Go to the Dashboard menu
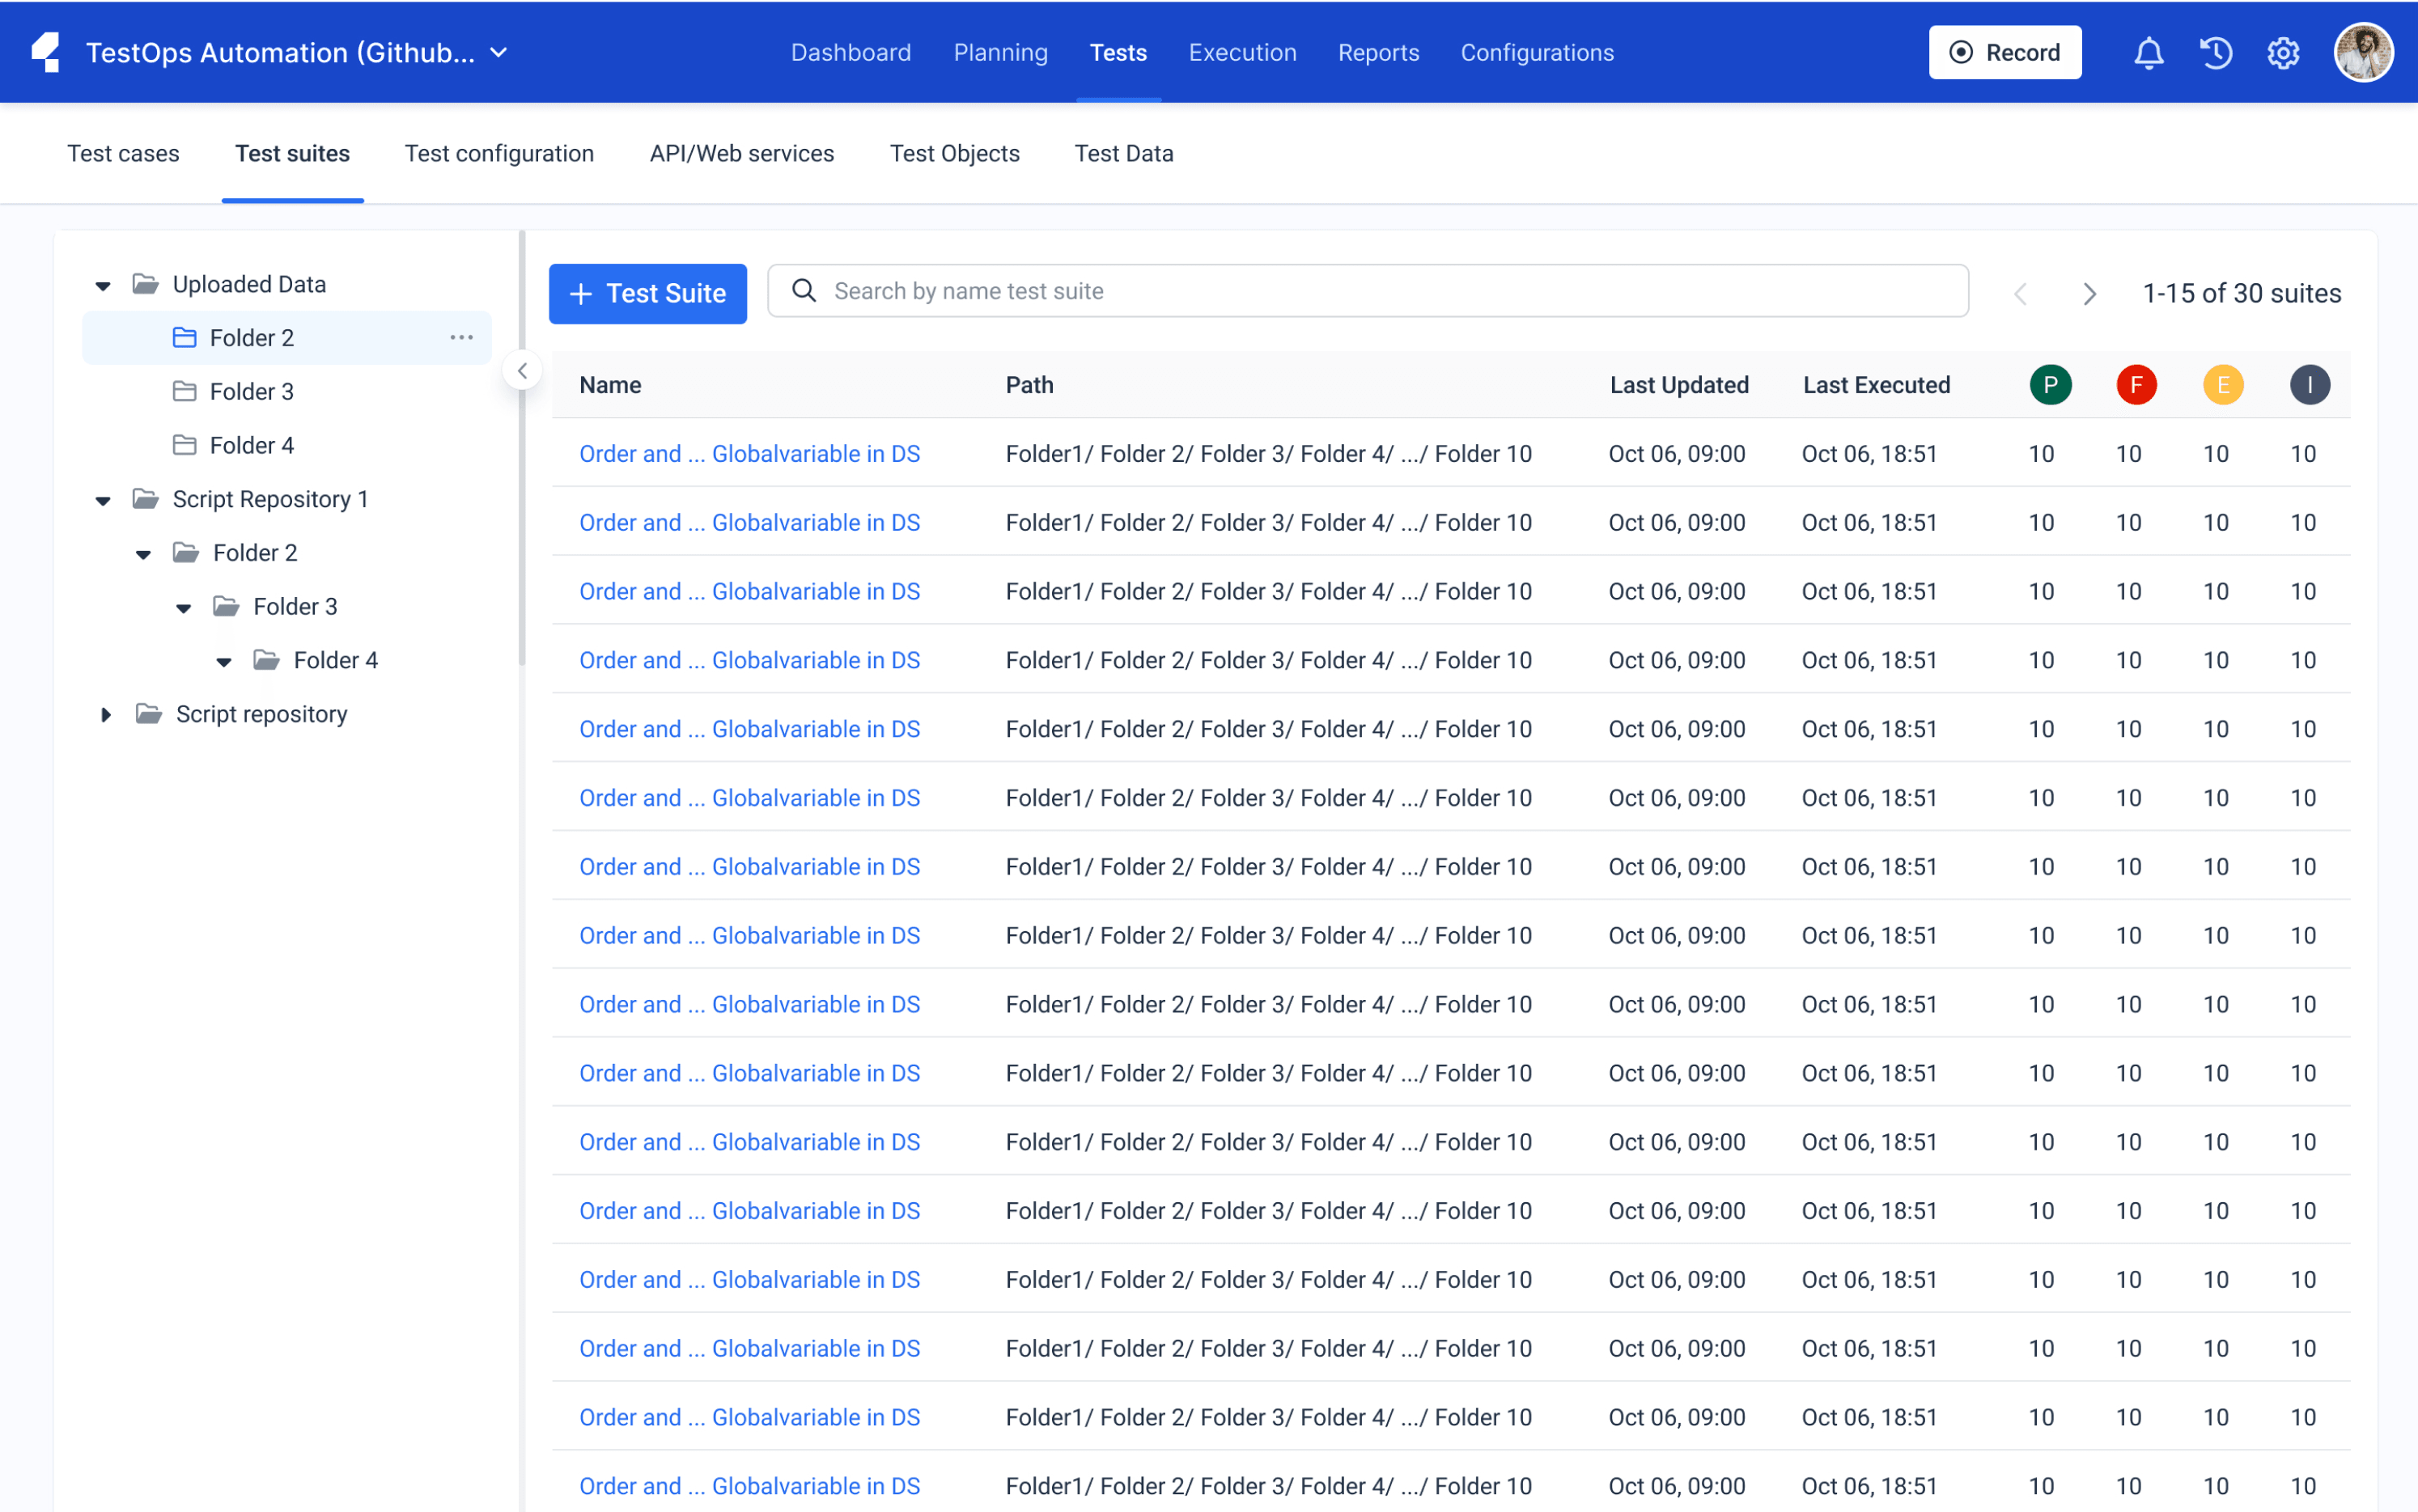Image resolution: width=2418 pixels, height=1512 pixels. click(x=851, y=52)
